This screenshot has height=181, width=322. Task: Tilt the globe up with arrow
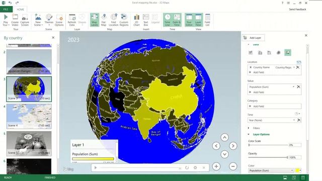224,137
